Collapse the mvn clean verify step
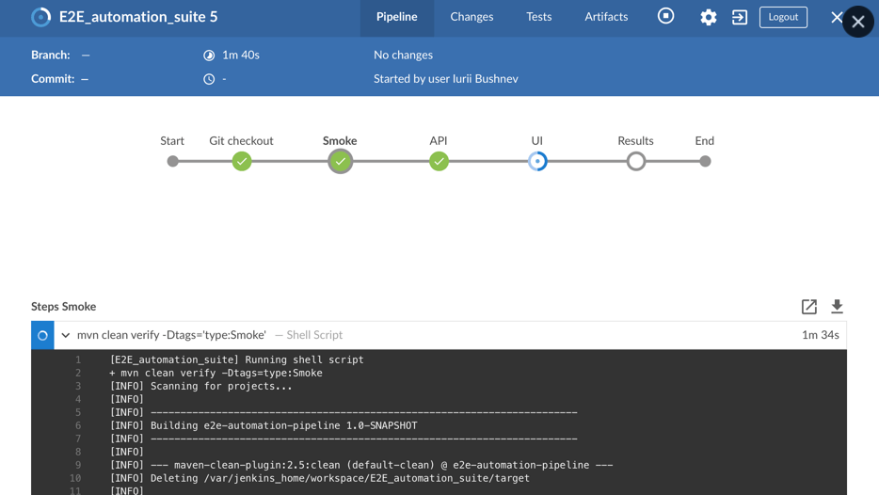The width and height of the screenshot is (879, 495). 66,335
